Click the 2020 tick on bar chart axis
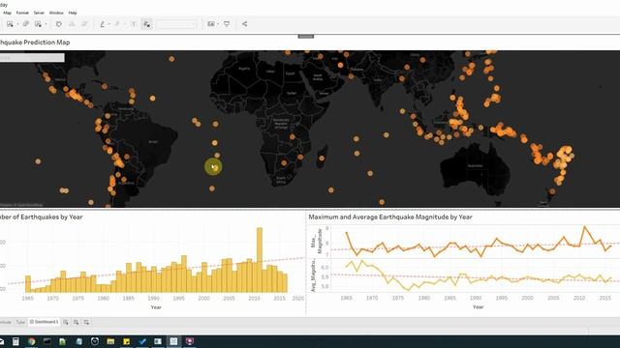 click(298, 299)
